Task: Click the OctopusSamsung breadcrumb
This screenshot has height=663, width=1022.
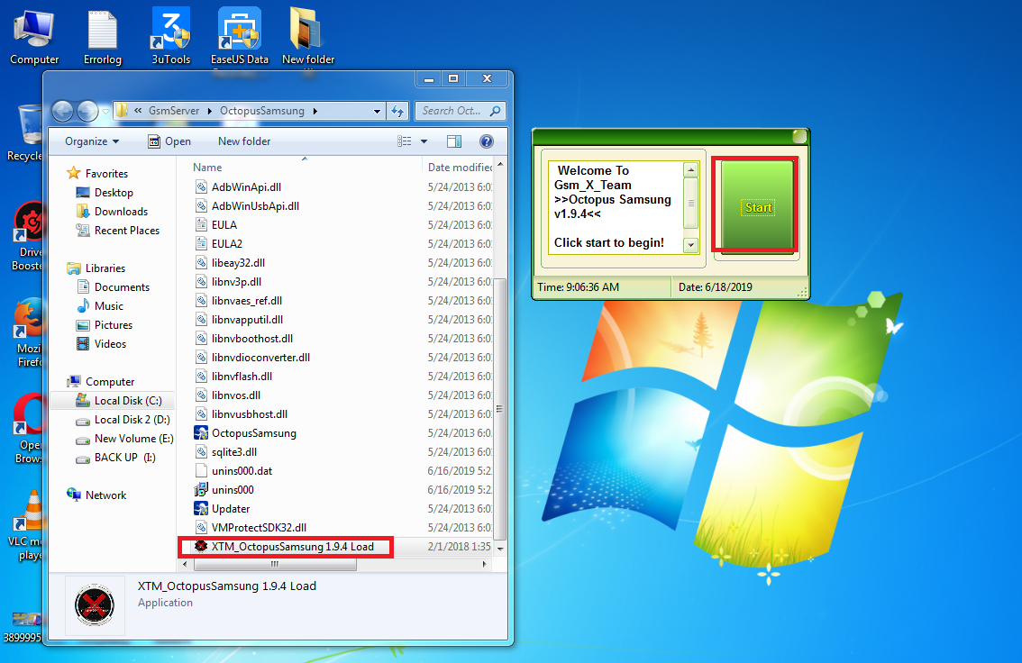Action: click(x=262, y=111)
